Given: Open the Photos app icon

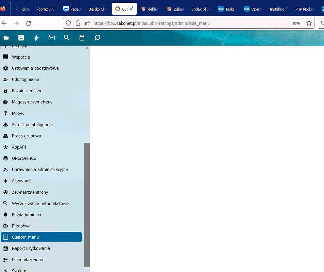Looking at the screenshot, I should pos(21,38).
